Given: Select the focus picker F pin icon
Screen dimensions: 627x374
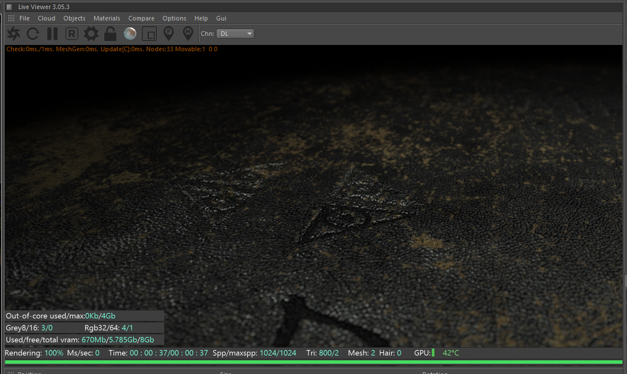Looking at the screenshot, I should click(169, 34).
